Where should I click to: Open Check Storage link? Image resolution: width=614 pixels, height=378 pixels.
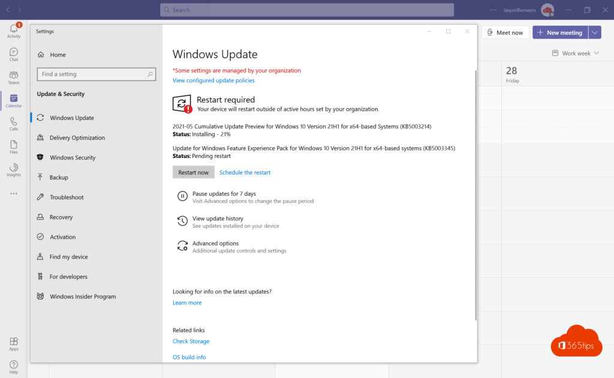[191, 341]
